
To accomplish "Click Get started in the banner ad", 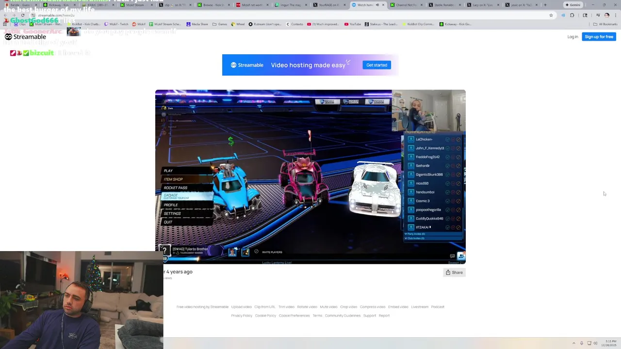I will (376, 65).
